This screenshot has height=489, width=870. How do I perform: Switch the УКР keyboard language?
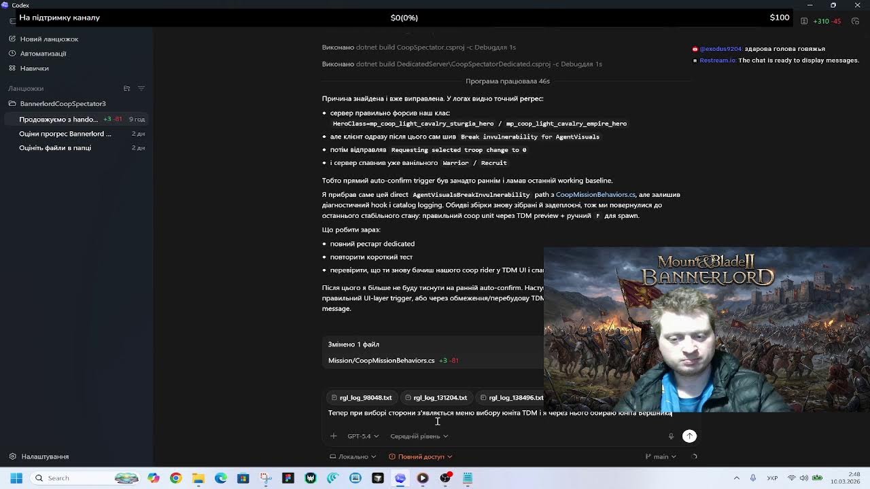click(773, 478)
